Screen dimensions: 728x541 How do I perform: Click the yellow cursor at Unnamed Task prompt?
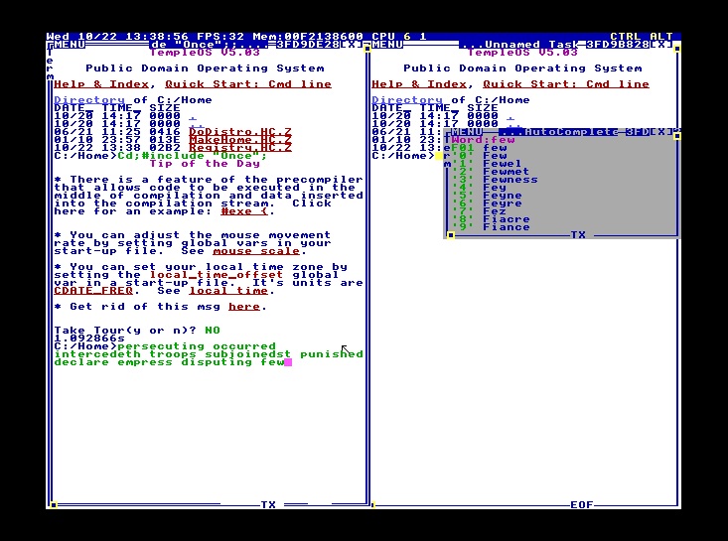[x=439, y=156]
